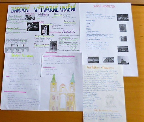Select the 'Malířství' heading

[x=44, y=15]
